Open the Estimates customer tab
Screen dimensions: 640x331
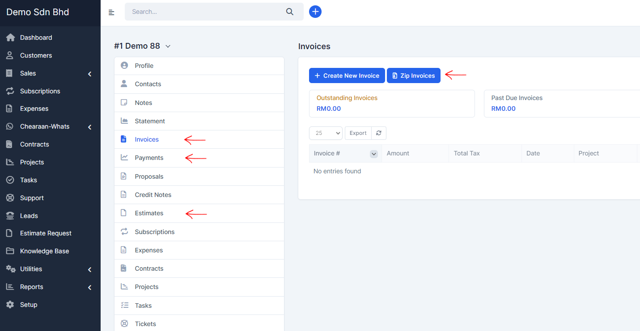click(149, 213)
